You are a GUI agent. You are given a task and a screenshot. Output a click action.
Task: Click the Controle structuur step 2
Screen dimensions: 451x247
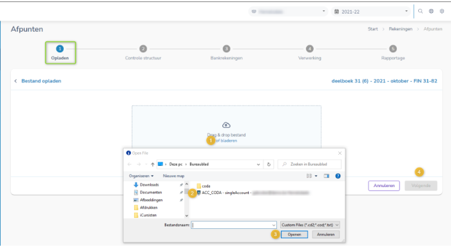tap(143, 53)
